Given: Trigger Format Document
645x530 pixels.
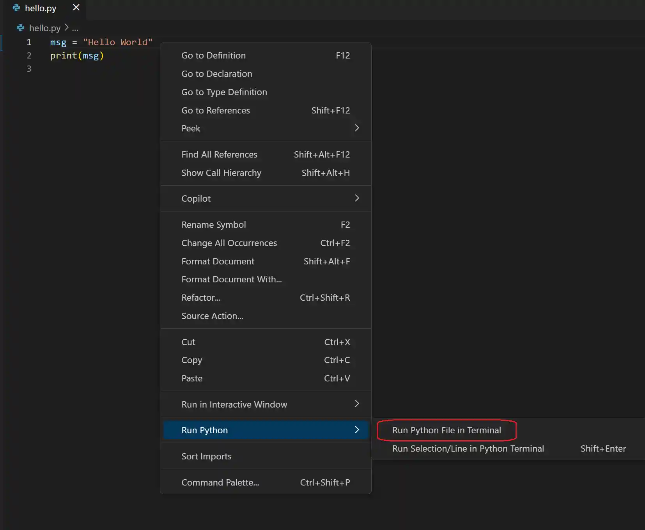Looking at the screenshot, I should (x=218, y=261).
